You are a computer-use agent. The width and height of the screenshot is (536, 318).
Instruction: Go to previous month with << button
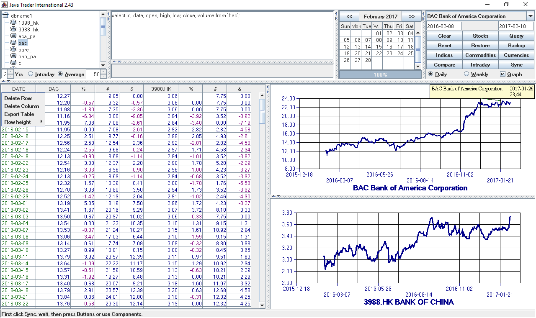(349, 16)
